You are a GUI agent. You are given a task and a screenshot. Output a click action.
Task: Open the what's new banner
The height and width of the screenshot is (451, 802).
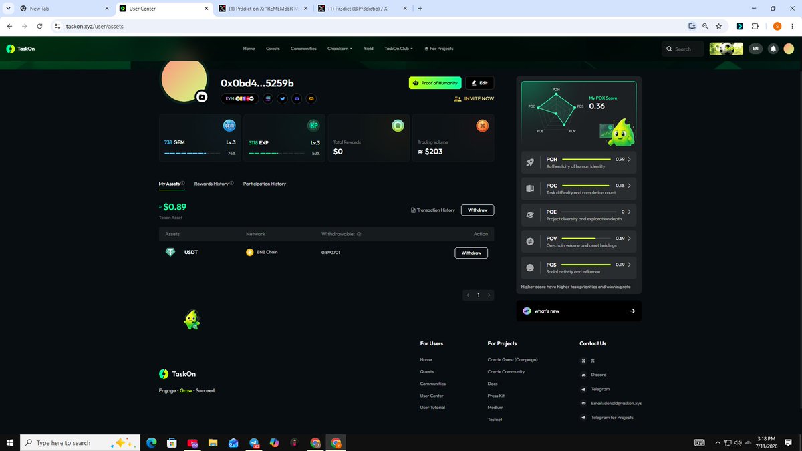(579, 311)
